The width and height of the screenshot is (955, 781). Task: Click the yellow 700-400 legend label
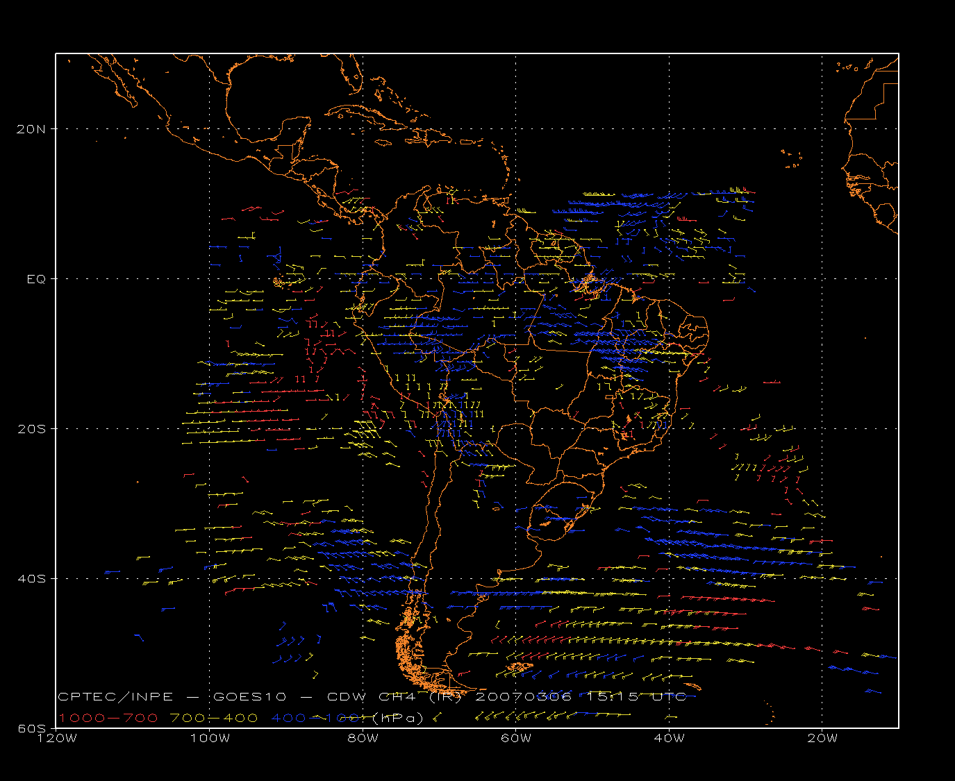coord(214,718)
